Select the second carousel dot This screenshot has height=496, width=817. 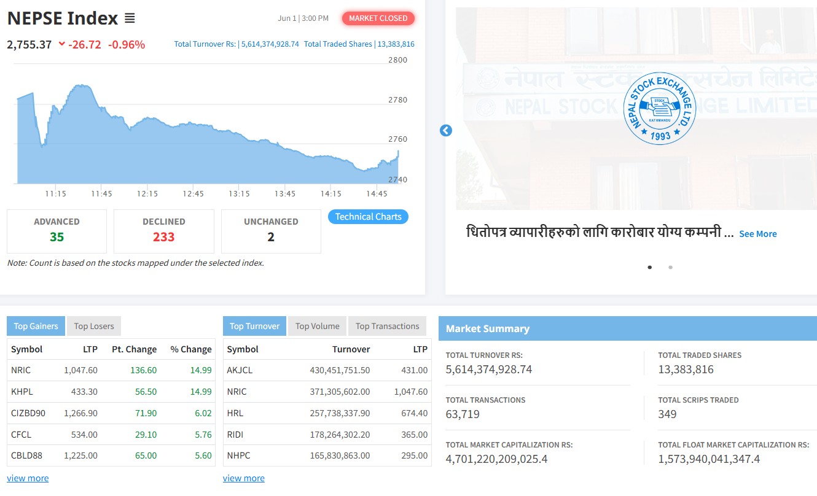click(x=670, y=267)
